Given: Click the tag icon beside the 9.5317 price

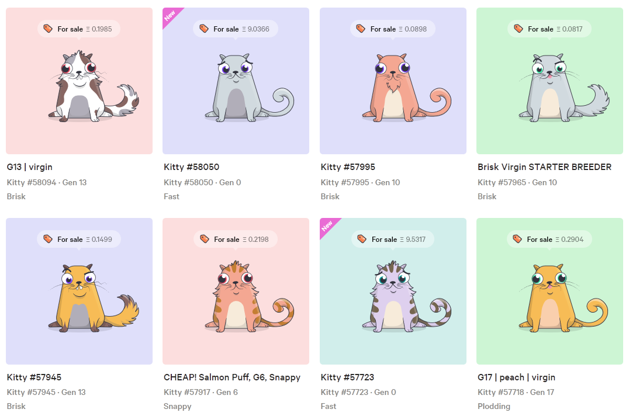Looking at the screenshot, I should 362,239.
